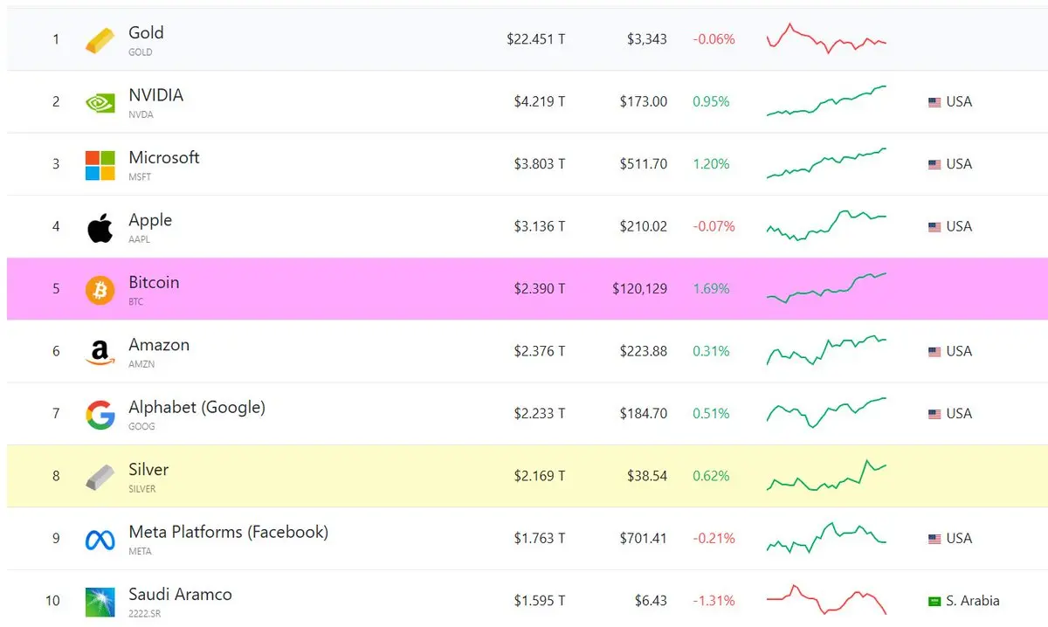This screenshot has width=1048, height=627.
Task: Click the Amazon price sparkline chart
Action: 826,350
